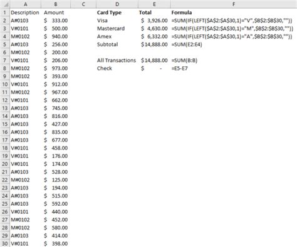Select the amount $125.00
The height and width of the screenshot is (247, 297).
[x=56, y=179]
